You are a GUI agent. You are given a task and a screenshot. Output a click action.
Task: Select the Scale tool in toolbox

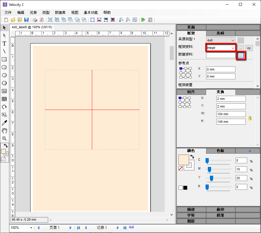pos(4,115)
